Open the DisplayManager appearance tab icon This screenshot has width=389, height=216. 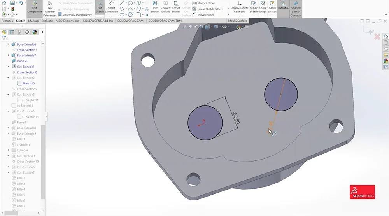pyautogui.click(x=35, y=32)
